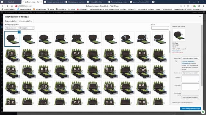Image resolution: width=206 pixels, height=115 pixels.
Task: Expand the Мои личные сайты bookmarks folder
Action: point(112,9)
